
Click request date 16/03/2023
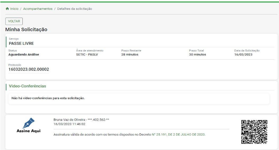(x=243, y=55)
